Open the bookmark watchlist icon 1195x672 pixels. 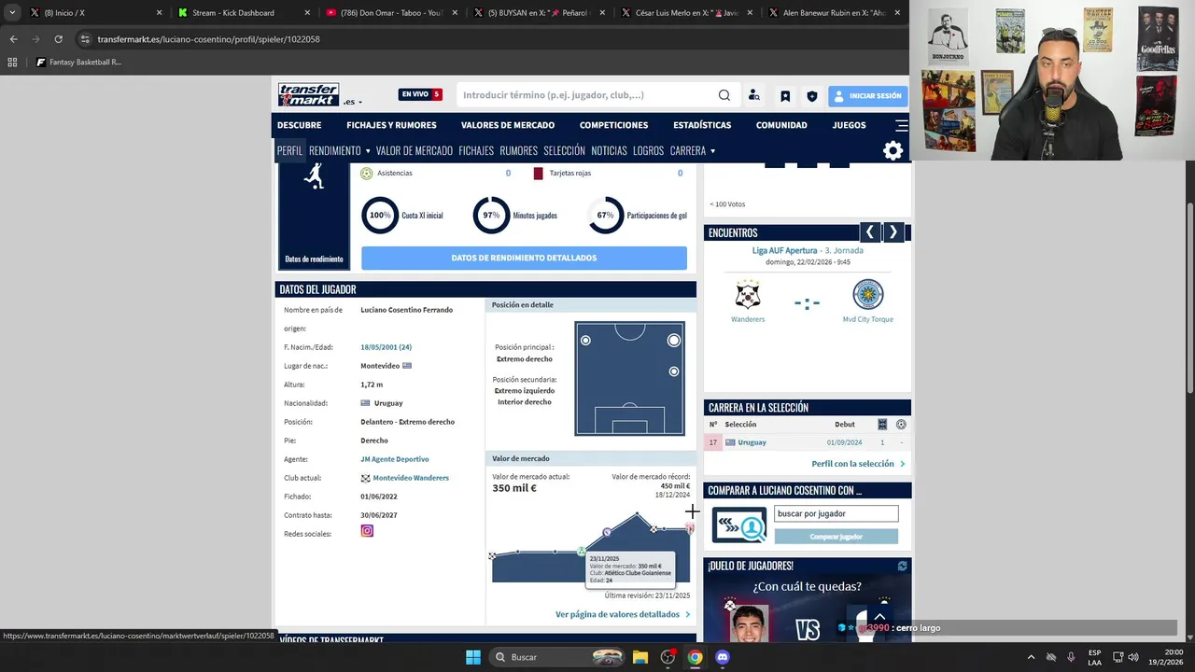785,95
